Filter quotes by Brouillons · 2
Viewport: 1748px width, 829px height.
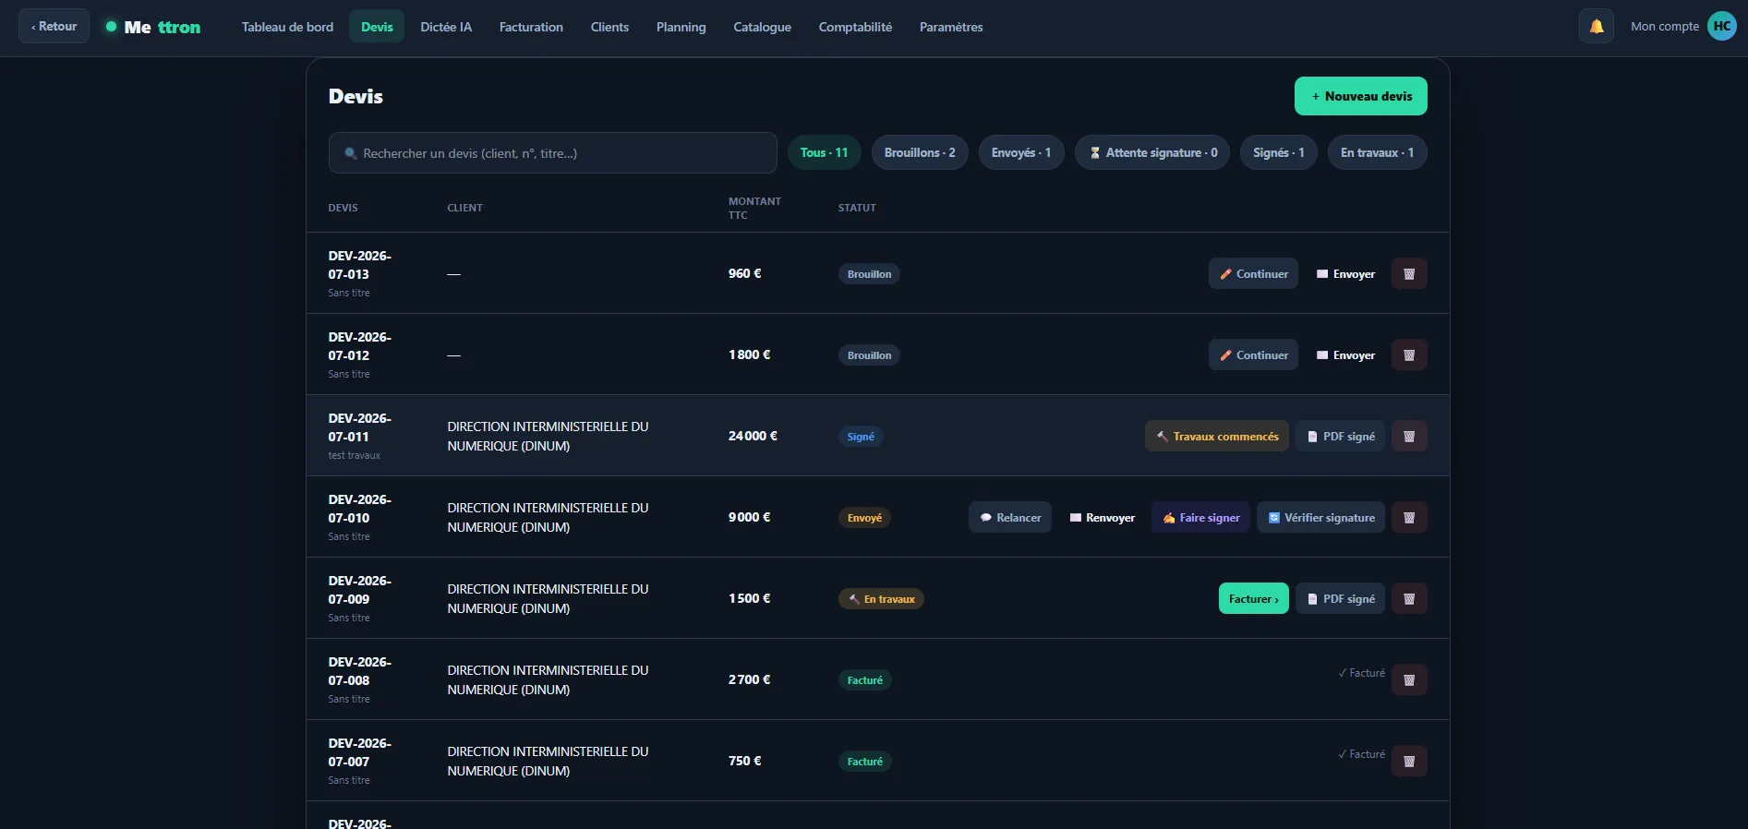[920, 152]
